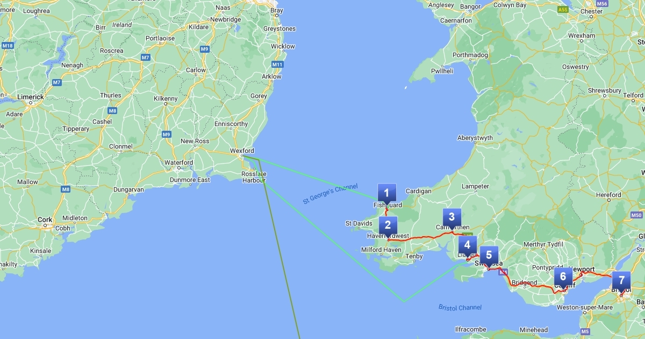Open marker 3 at Carmarthen
The height and width of the screenshot is (339, 645).
pos(451,217)
